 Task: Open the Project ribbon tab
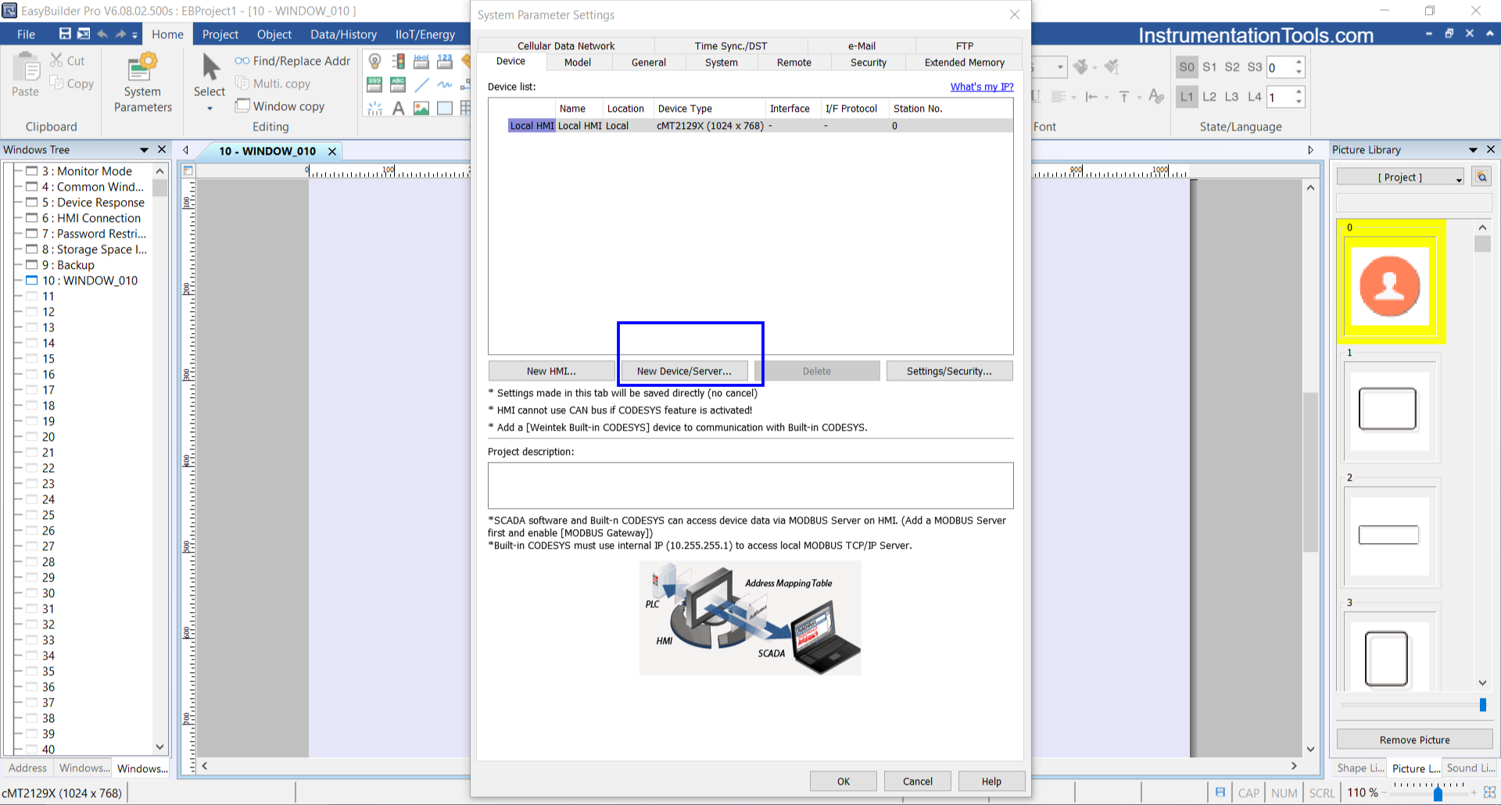pos(220,34)
